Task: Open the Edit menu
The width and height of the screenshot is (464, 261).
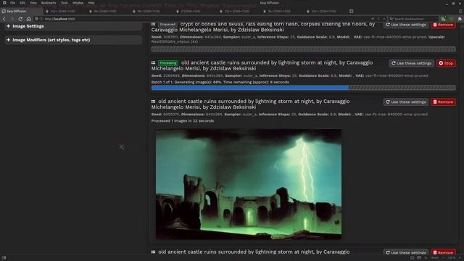Action: point(22,3)
